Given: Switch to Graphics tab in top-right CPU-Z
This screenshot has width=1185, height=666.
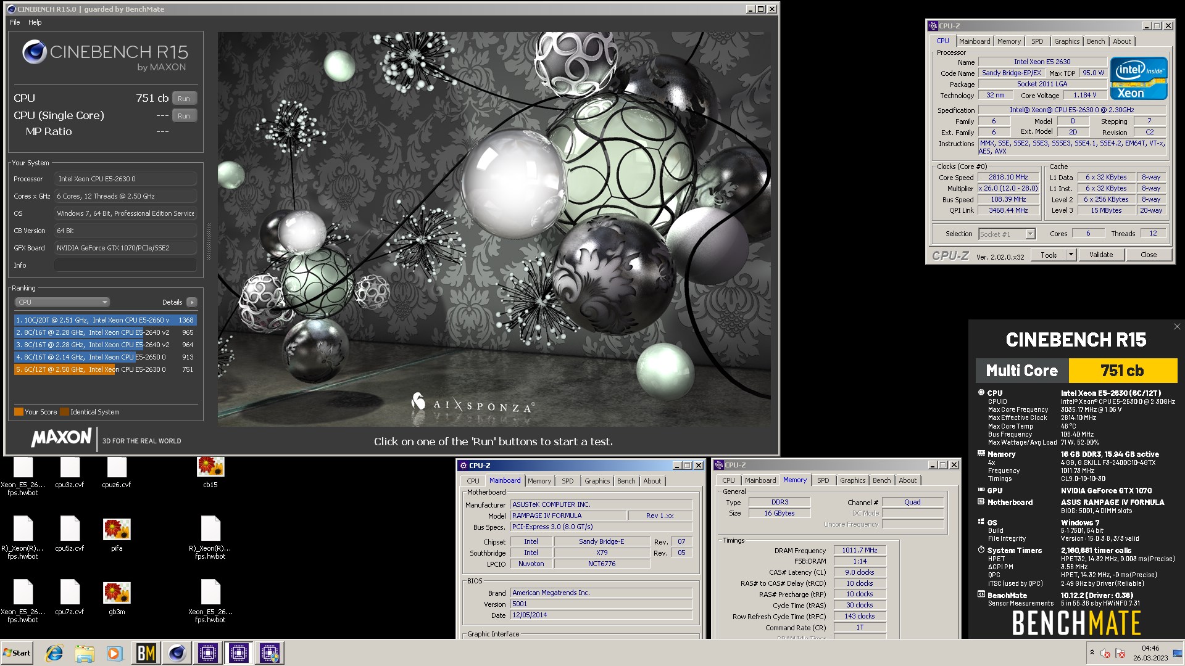Looking at the screenshot, I should tap(1066, 41).
